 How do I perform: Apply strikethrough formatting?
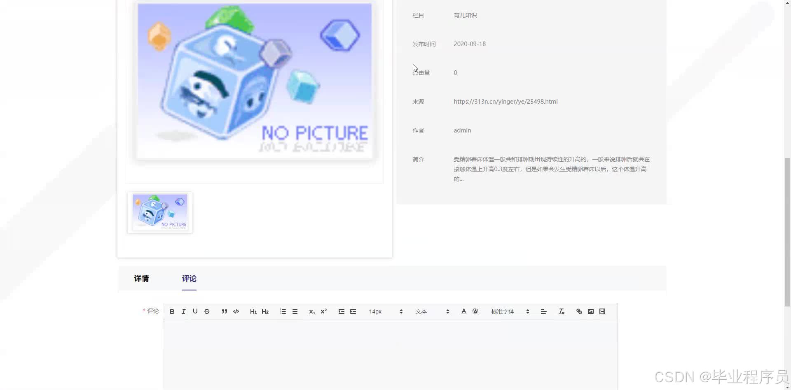[x=207, y=311]
